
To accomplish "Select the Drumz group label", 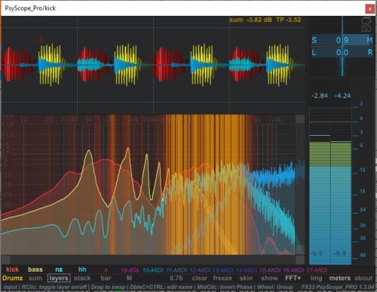I will (x=13, y=278).
